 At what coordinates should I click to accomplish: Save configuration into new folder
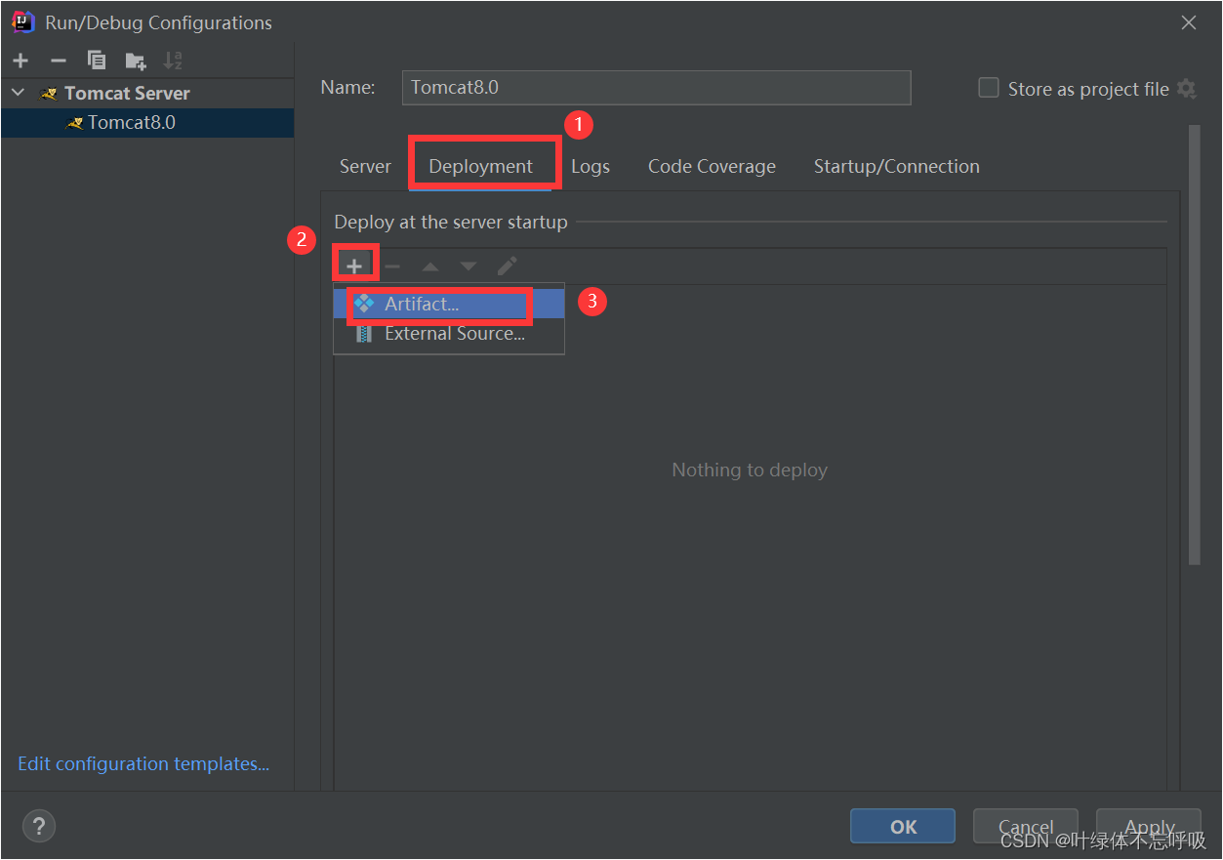[x=136, y=61]
